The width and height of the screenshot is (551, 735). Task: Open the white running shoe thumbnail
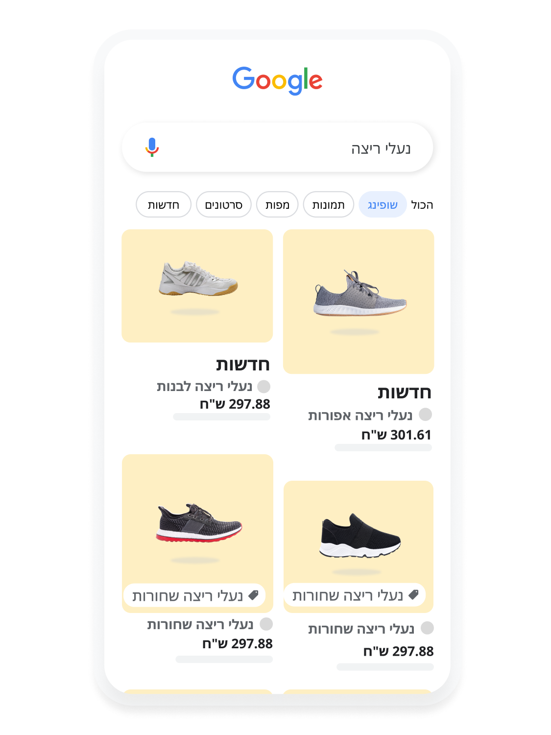(x=197, y=286)
